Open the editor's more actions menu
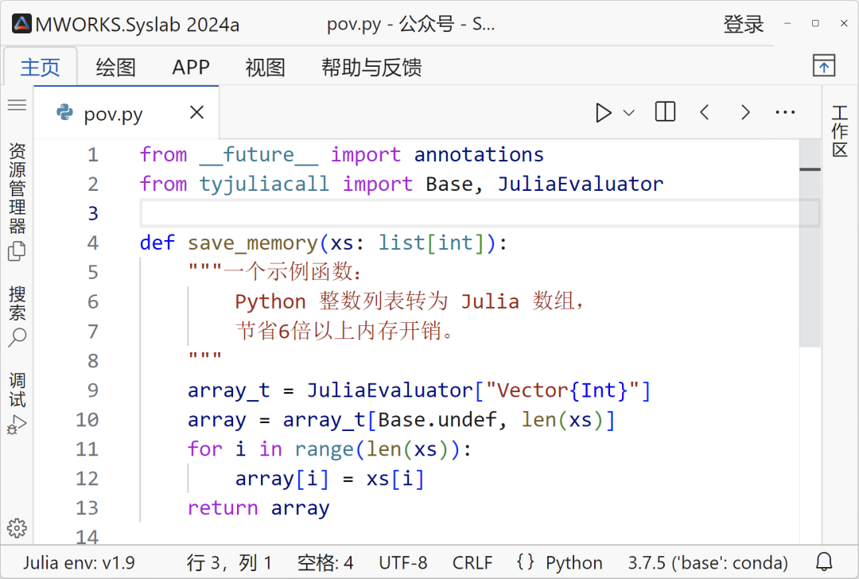The image size is (859, 579). pyautogui.click(x=785, y=112)
